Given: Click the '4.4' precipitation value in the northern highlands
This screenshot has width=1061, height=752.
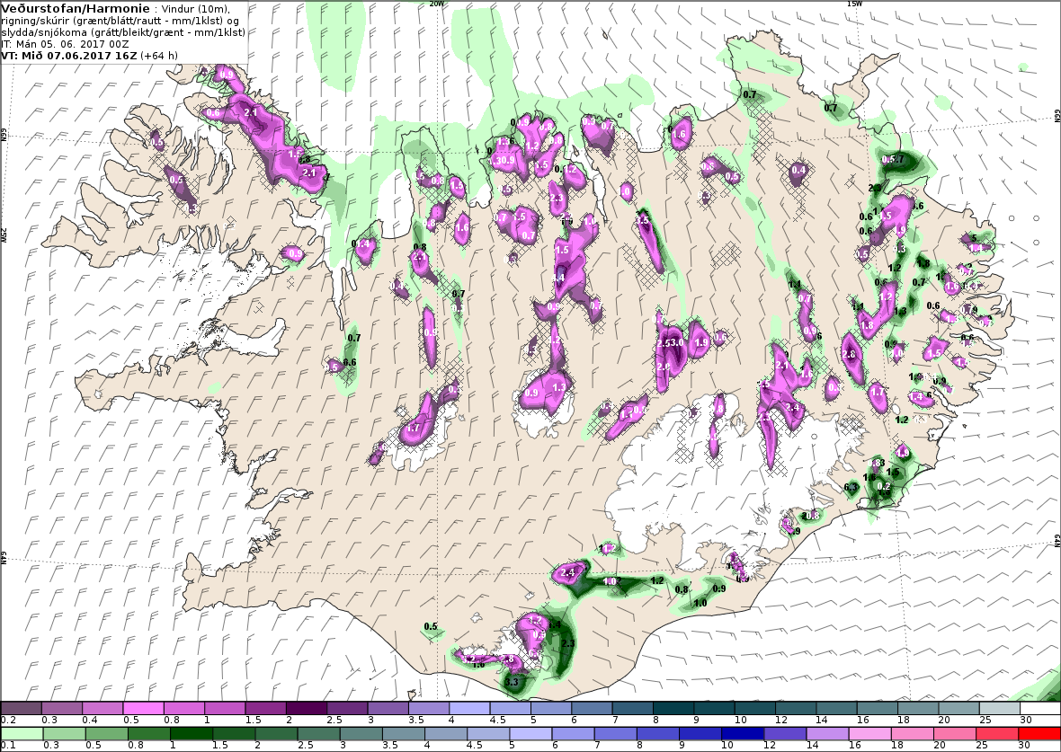Looking at the screenshot, I should pos(559,278).
